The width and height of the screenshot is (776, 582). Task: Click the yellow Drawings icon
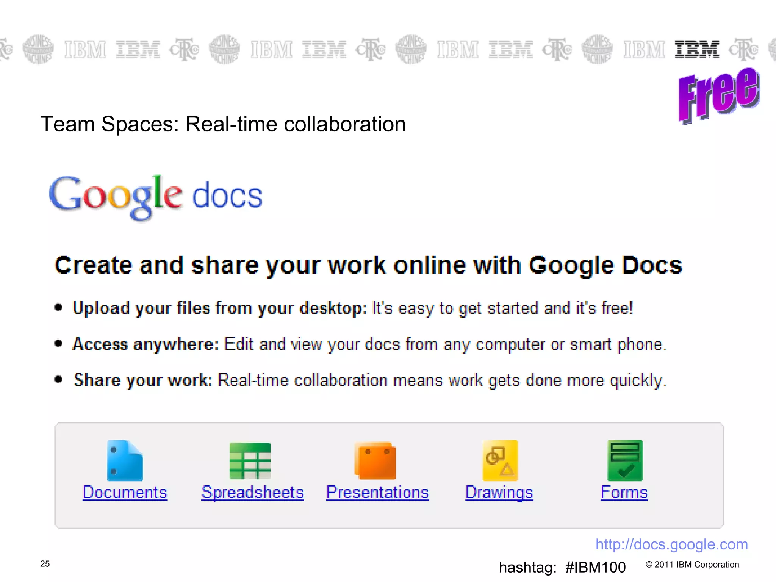pyautogui.click(x=500, y=460)
